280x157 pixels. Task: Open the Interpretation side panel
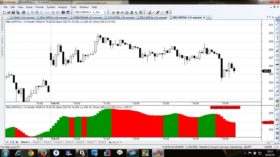point(2,24)
